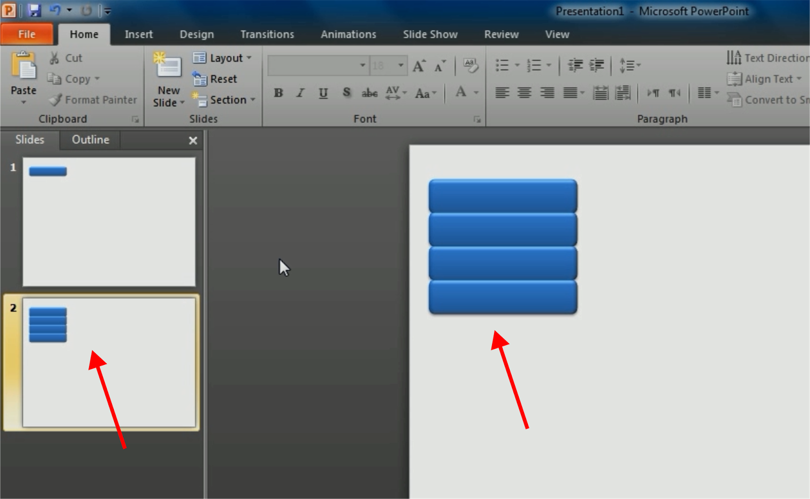Center the paragraph text
810x499 pixels.
point(524,93)
